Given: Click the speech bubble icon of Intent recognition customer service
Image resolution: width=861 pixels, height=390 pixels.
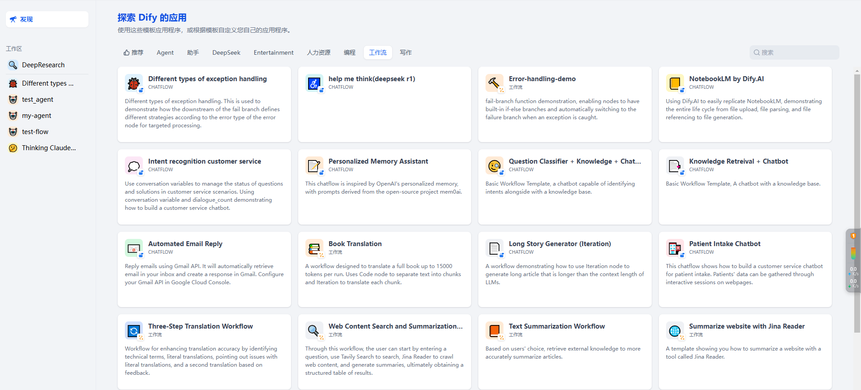Looking at the screenshot, I should (x=134, y=165).
